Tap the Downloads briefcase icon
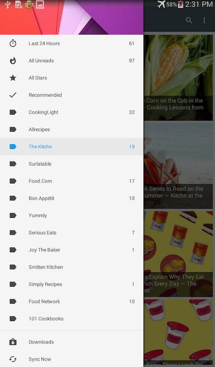 [13, 342]
